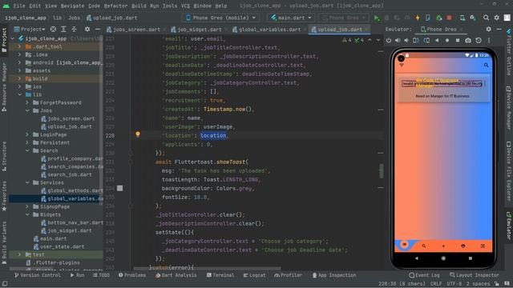Toggle Build Variants side tool button
513x288 pixels.
pos(4,242)
